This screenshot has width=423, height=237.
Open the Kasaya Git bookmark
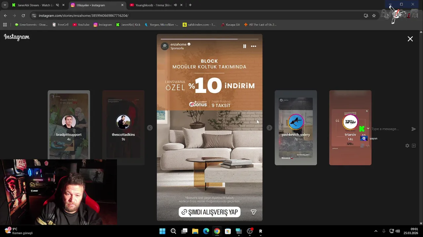pos(231,25)
